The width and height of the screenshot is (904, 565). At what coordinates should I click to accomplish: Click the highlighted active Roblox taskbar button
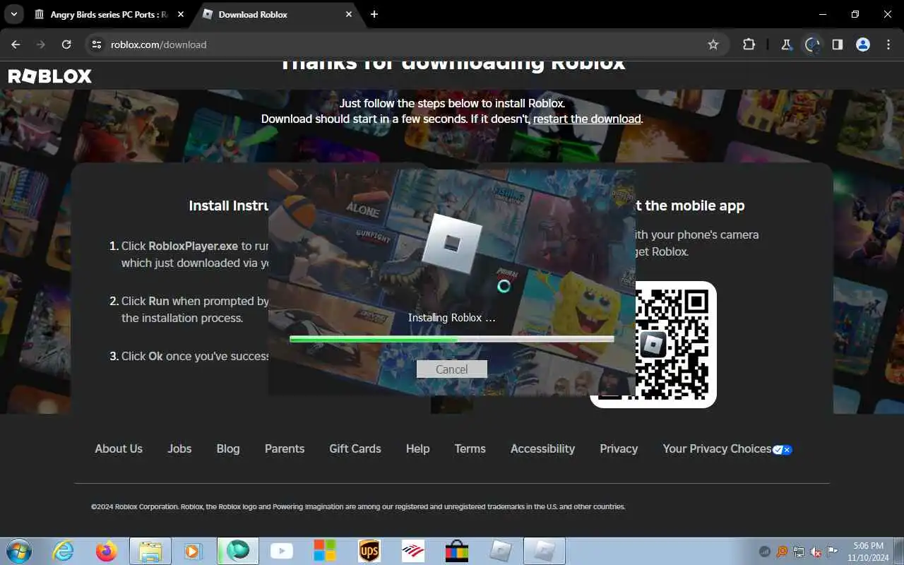545,551
